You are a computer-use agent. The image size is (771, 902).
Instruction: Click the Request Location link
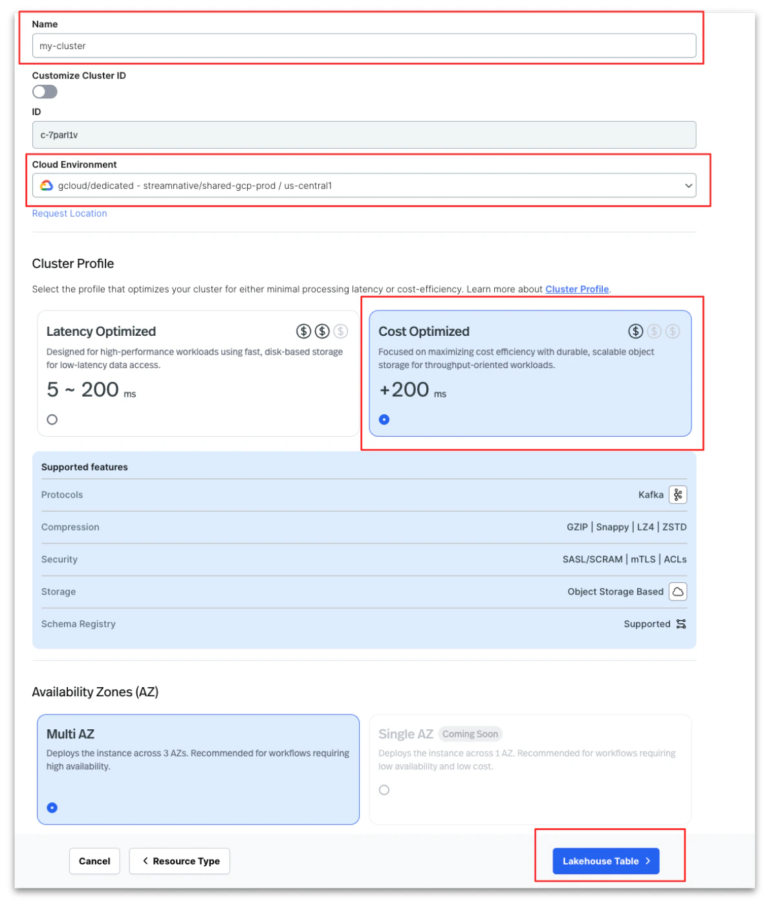[x=69, y=213]
